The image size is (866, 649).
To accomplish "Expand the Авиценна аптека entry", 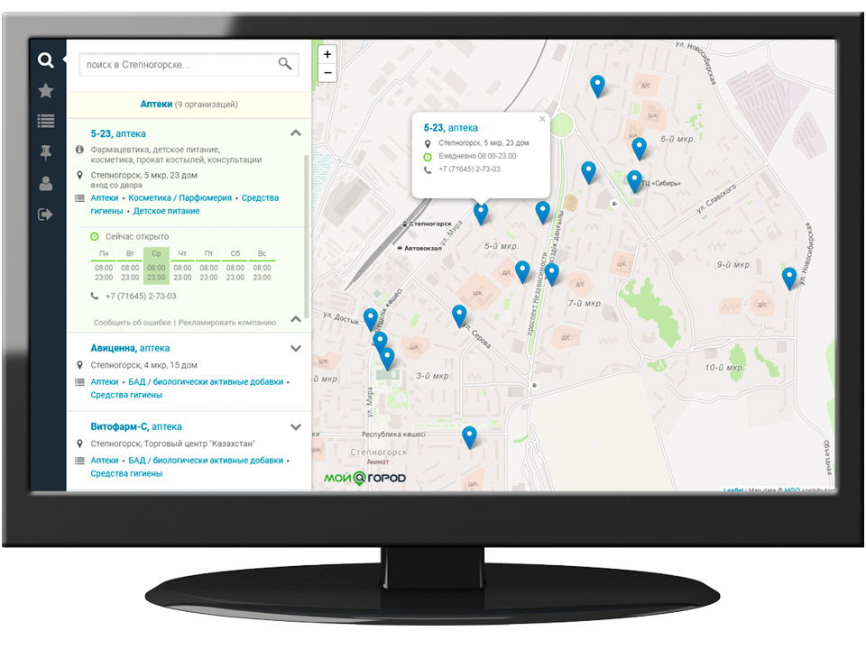I will 296,348.
